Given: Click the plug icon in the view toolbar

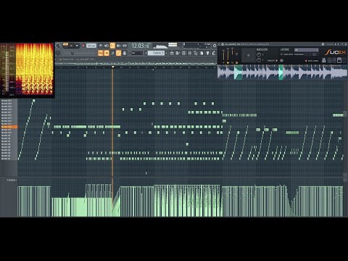Looking at the screenshot, I should pyautogui.click(x=207, y=53).
